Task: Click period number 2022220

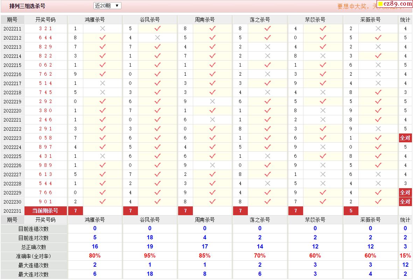Action: pyautogui.click(x=12, y=111)
